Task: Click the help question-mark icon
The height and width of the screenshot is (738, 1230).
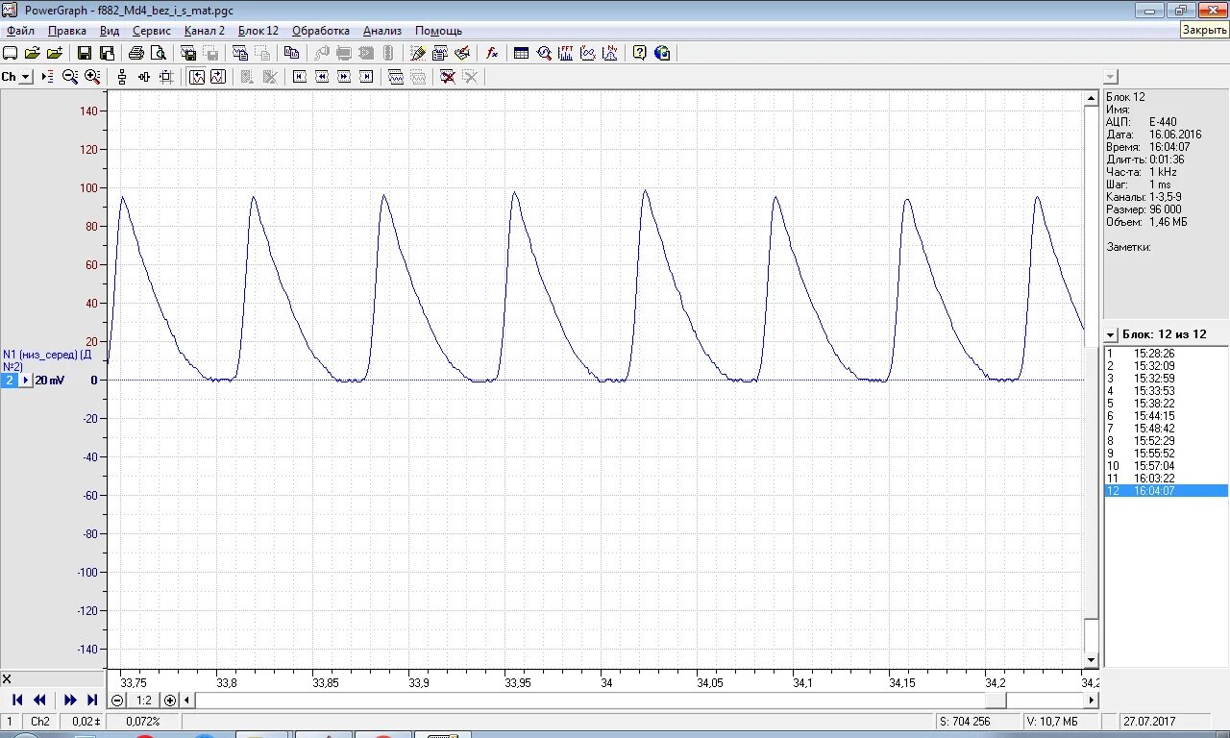Action: click(x=640, y=53)
